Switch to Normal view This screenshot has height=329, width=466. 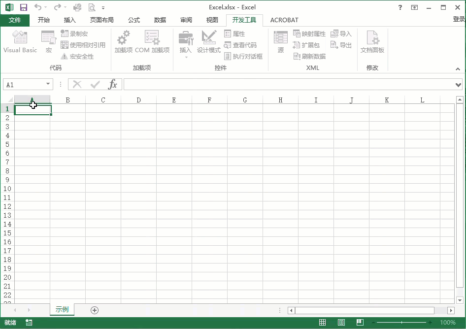(x=323, y=323)
